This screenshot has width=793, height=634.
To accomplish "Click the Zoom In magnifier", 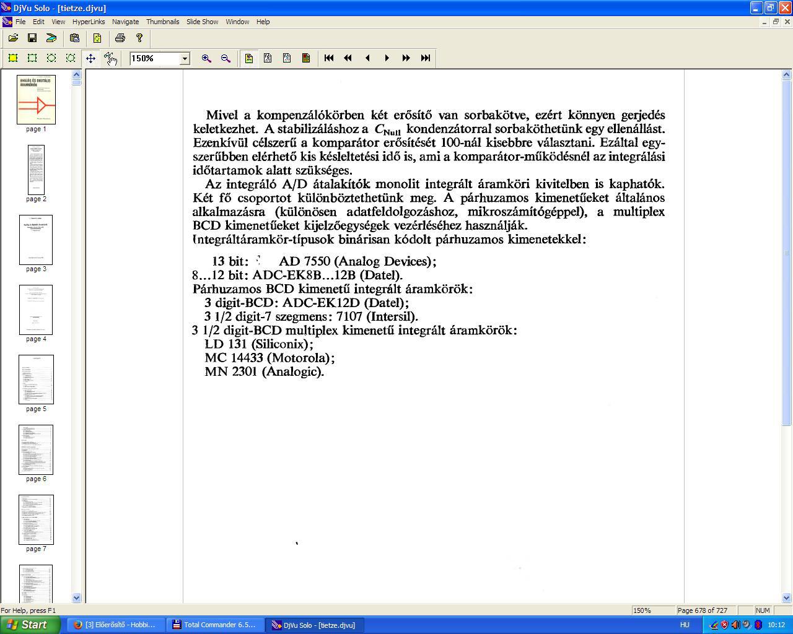I will pos(206,58).
